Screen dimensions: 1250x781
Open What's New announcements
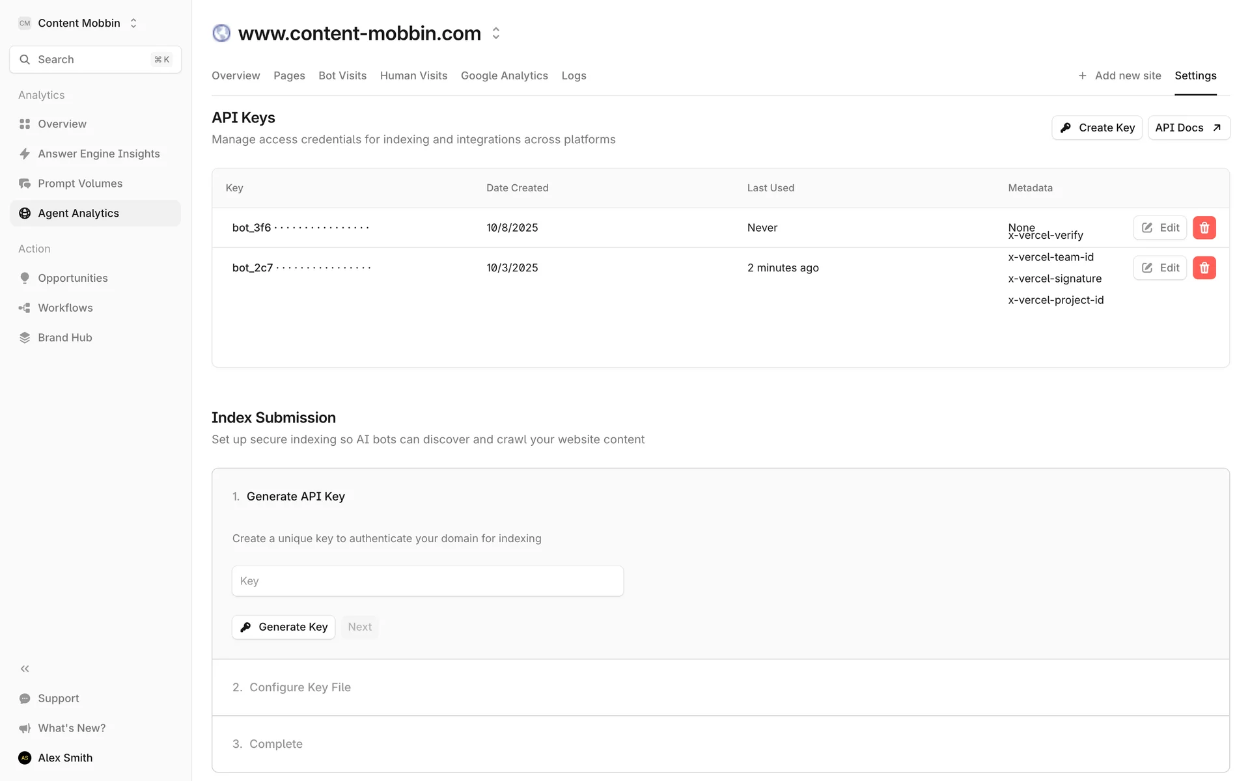[71, 728]
